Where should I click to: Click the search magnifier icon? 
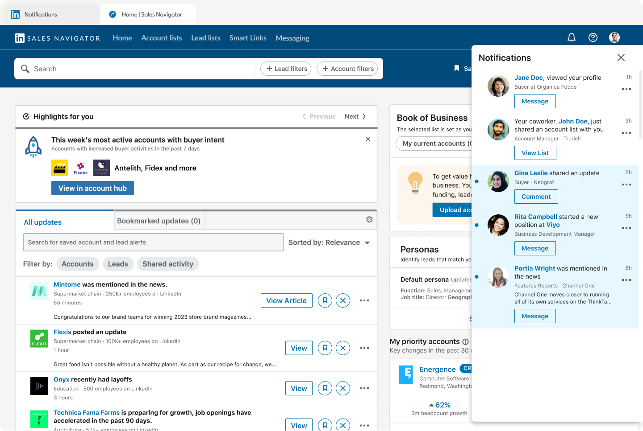25,69
